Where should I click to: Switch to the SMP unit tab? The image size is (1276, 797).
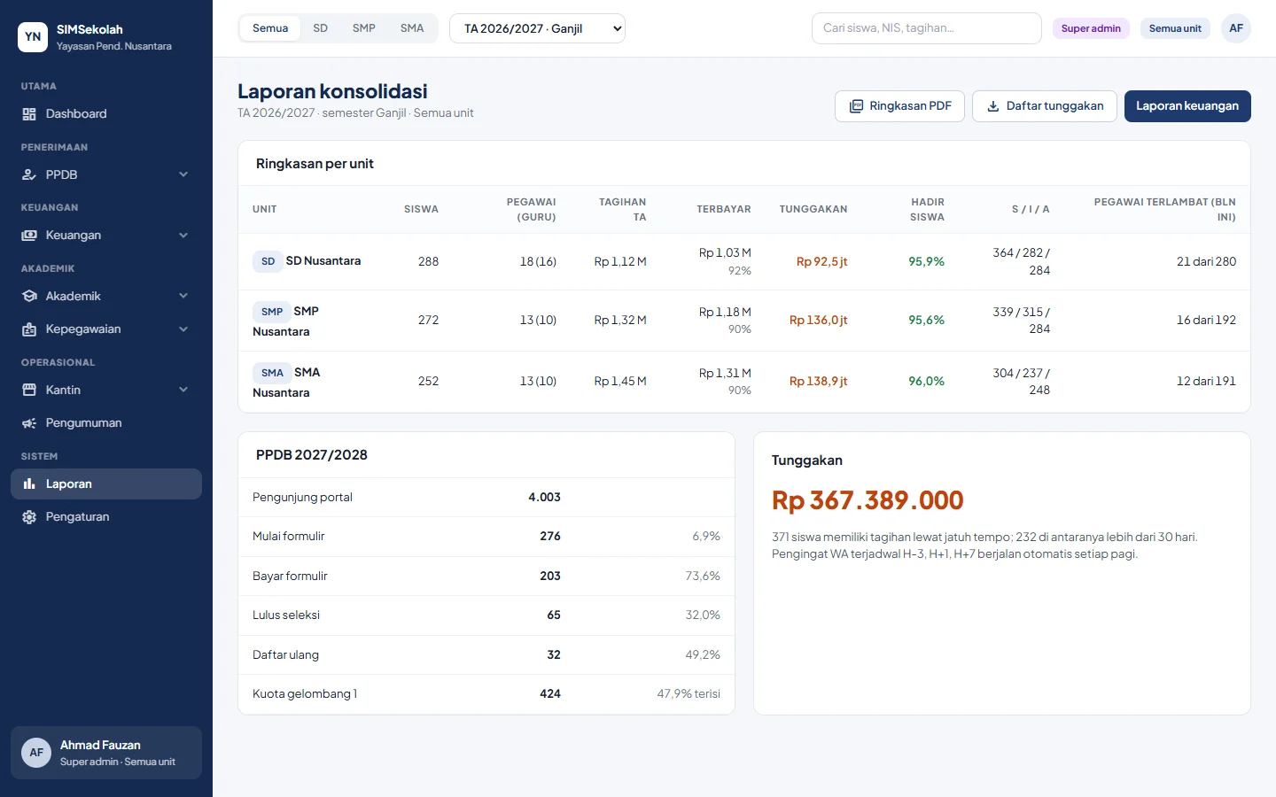pyautogui.click(x=364, y=28)
